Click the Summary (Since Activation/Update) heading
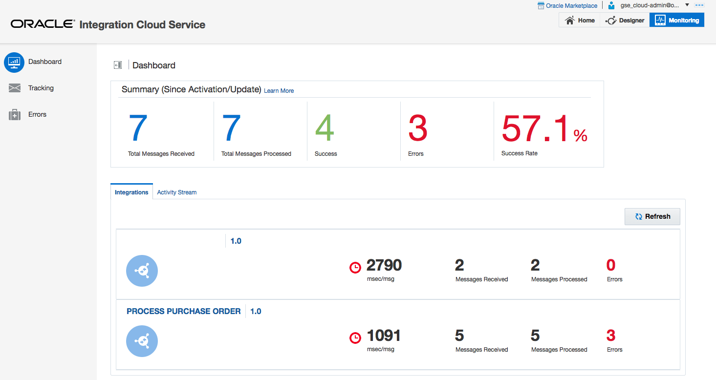This screenshot has height=380, width=716. (191, 90)
